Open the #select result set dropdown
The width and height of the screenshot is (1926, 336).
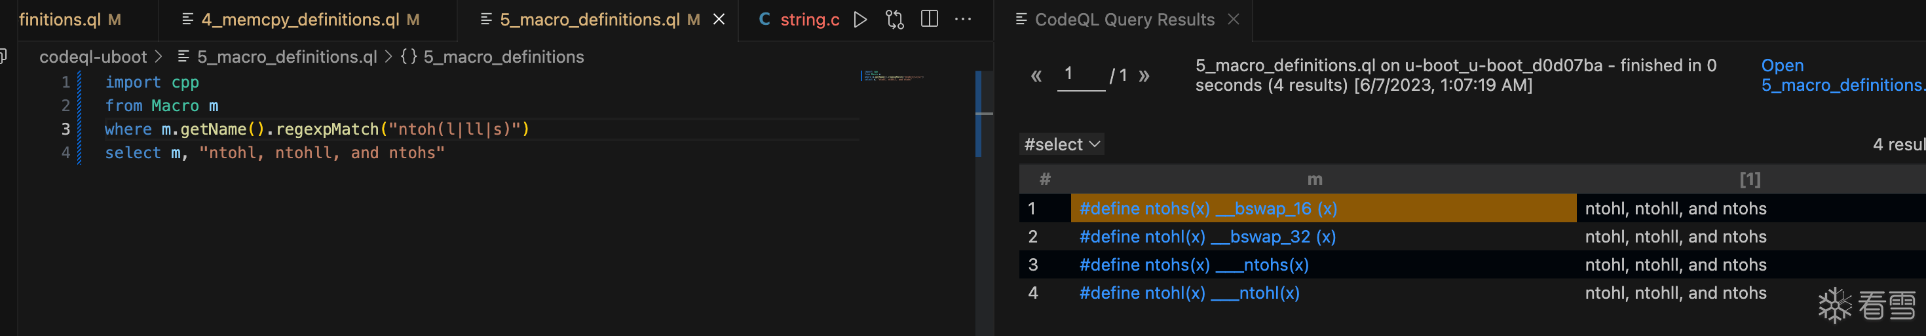1062,144
